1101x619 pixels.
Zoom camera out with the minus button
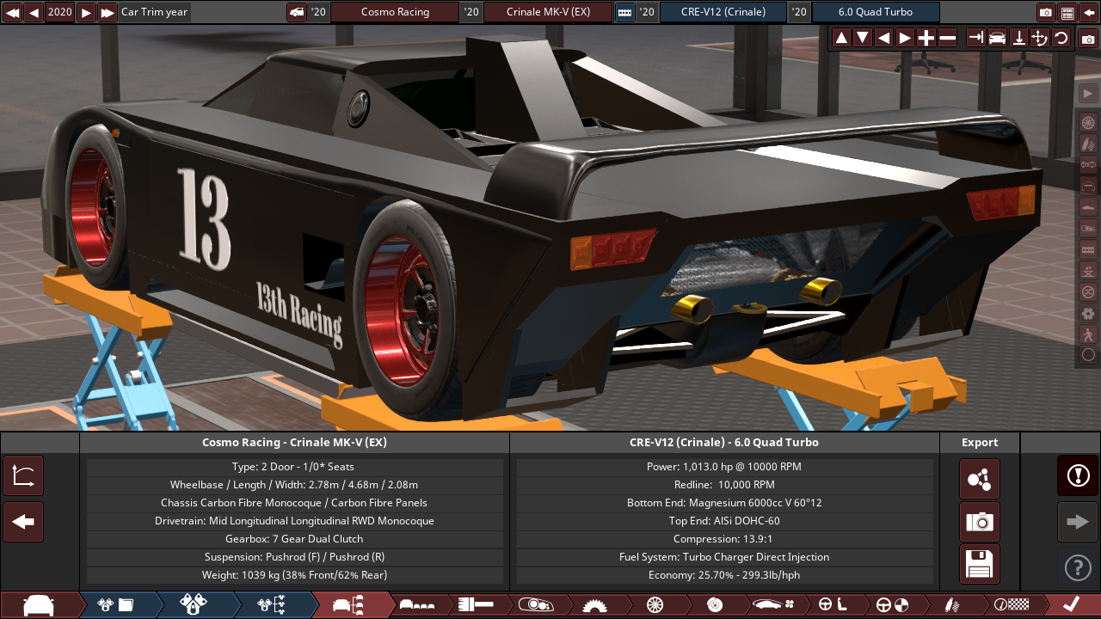pyautogui.click(x=948, y=38)
